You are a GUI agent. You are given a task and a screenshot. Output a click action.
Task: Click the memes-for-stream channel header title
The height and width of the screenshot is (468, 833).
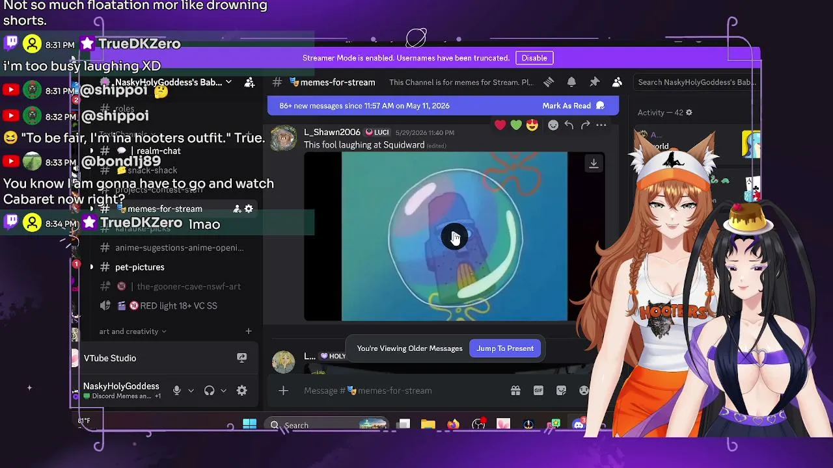[x=337, y=83]
